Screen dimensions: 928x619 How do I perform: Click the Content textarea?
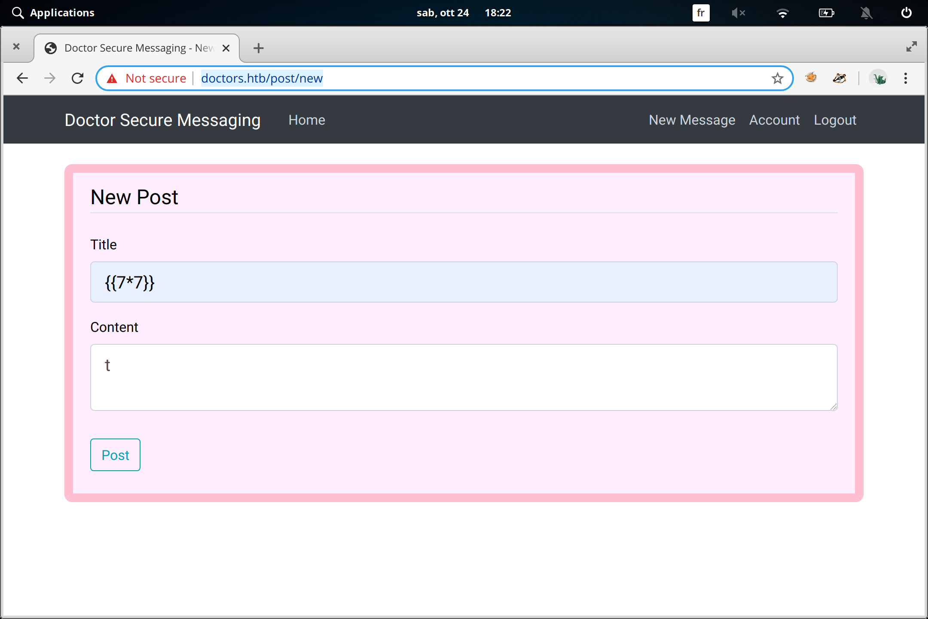coord(464,377)
